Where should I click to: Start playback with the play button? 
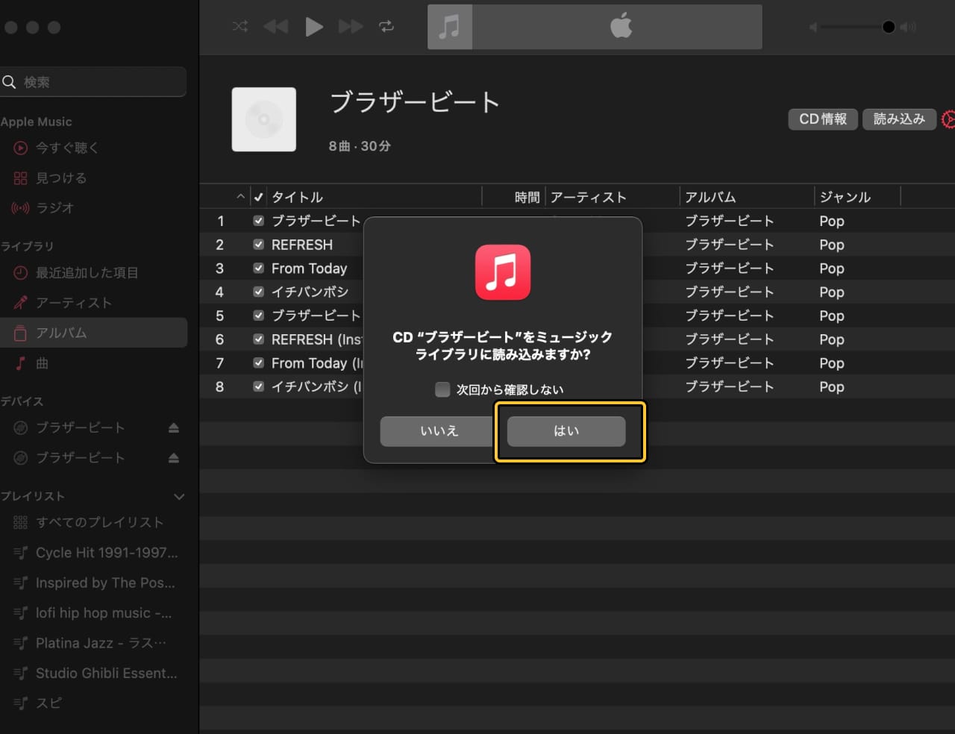314,27
